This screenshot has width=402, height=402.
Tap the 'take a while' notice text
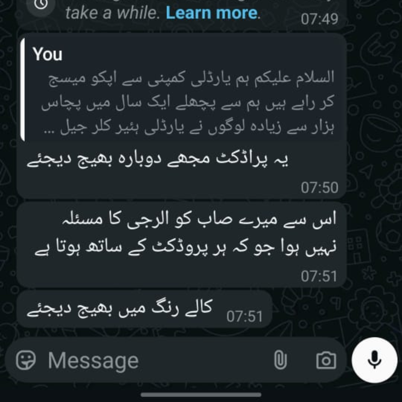click(113, 13)
